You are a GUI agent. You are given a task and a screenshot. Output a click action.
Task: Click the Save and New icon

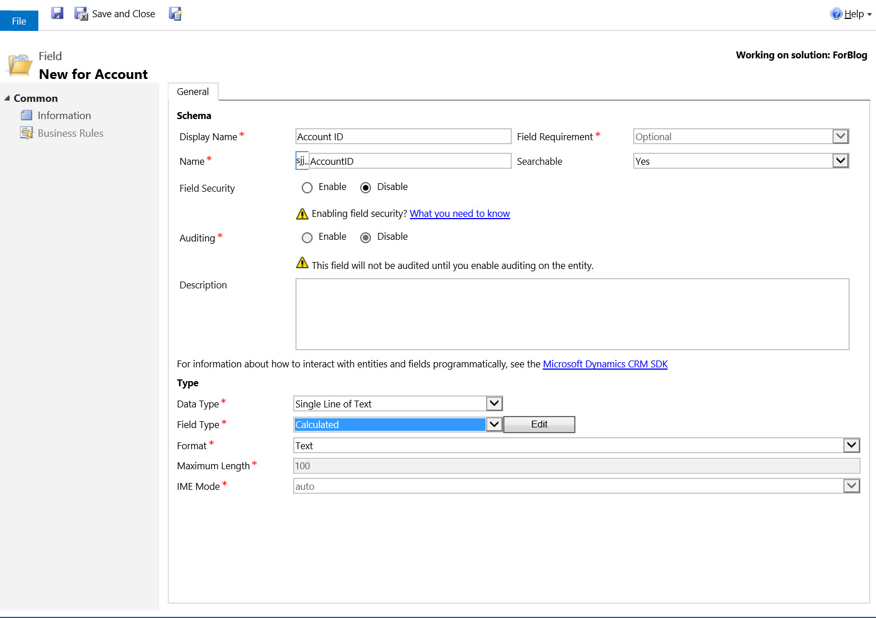[x=175, y=14]
